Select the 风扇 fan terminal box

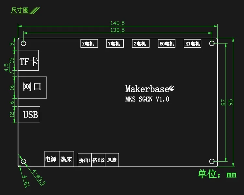112,160
